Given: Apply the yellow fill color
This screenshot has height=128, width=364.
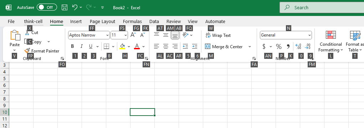Looking at the screenshot, I should pyautogui.click(x=122, y=47).
